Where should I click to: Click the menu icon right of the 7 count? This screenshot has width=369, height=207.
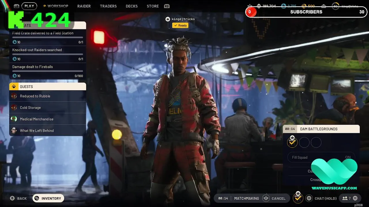pyautogui.click(x=355, y=198)
